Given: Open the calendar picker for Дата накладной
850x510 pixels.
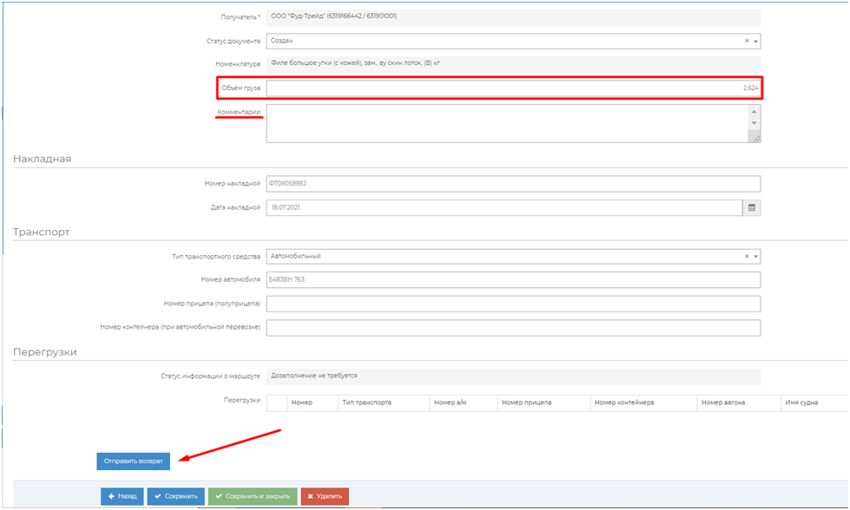Looking at the screenshot, I should [752, 208].
